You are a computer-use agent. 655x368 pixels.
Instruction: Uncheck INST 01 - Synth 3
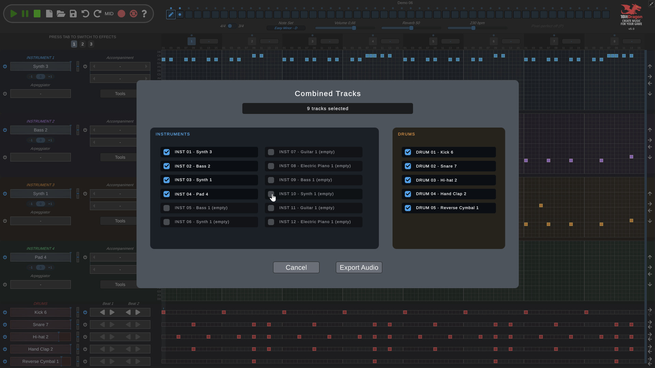point(166,152)
